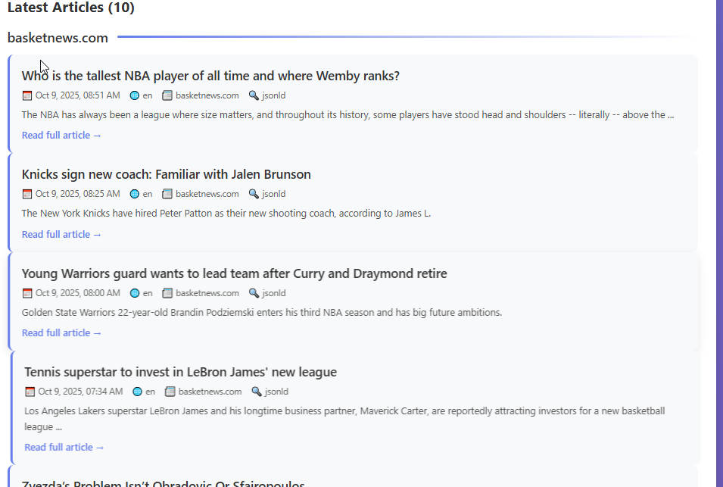The image size is (723, 487).
Task: Click jsonld magnifier icon on Tennis superstar article
Action: [257, 392]
